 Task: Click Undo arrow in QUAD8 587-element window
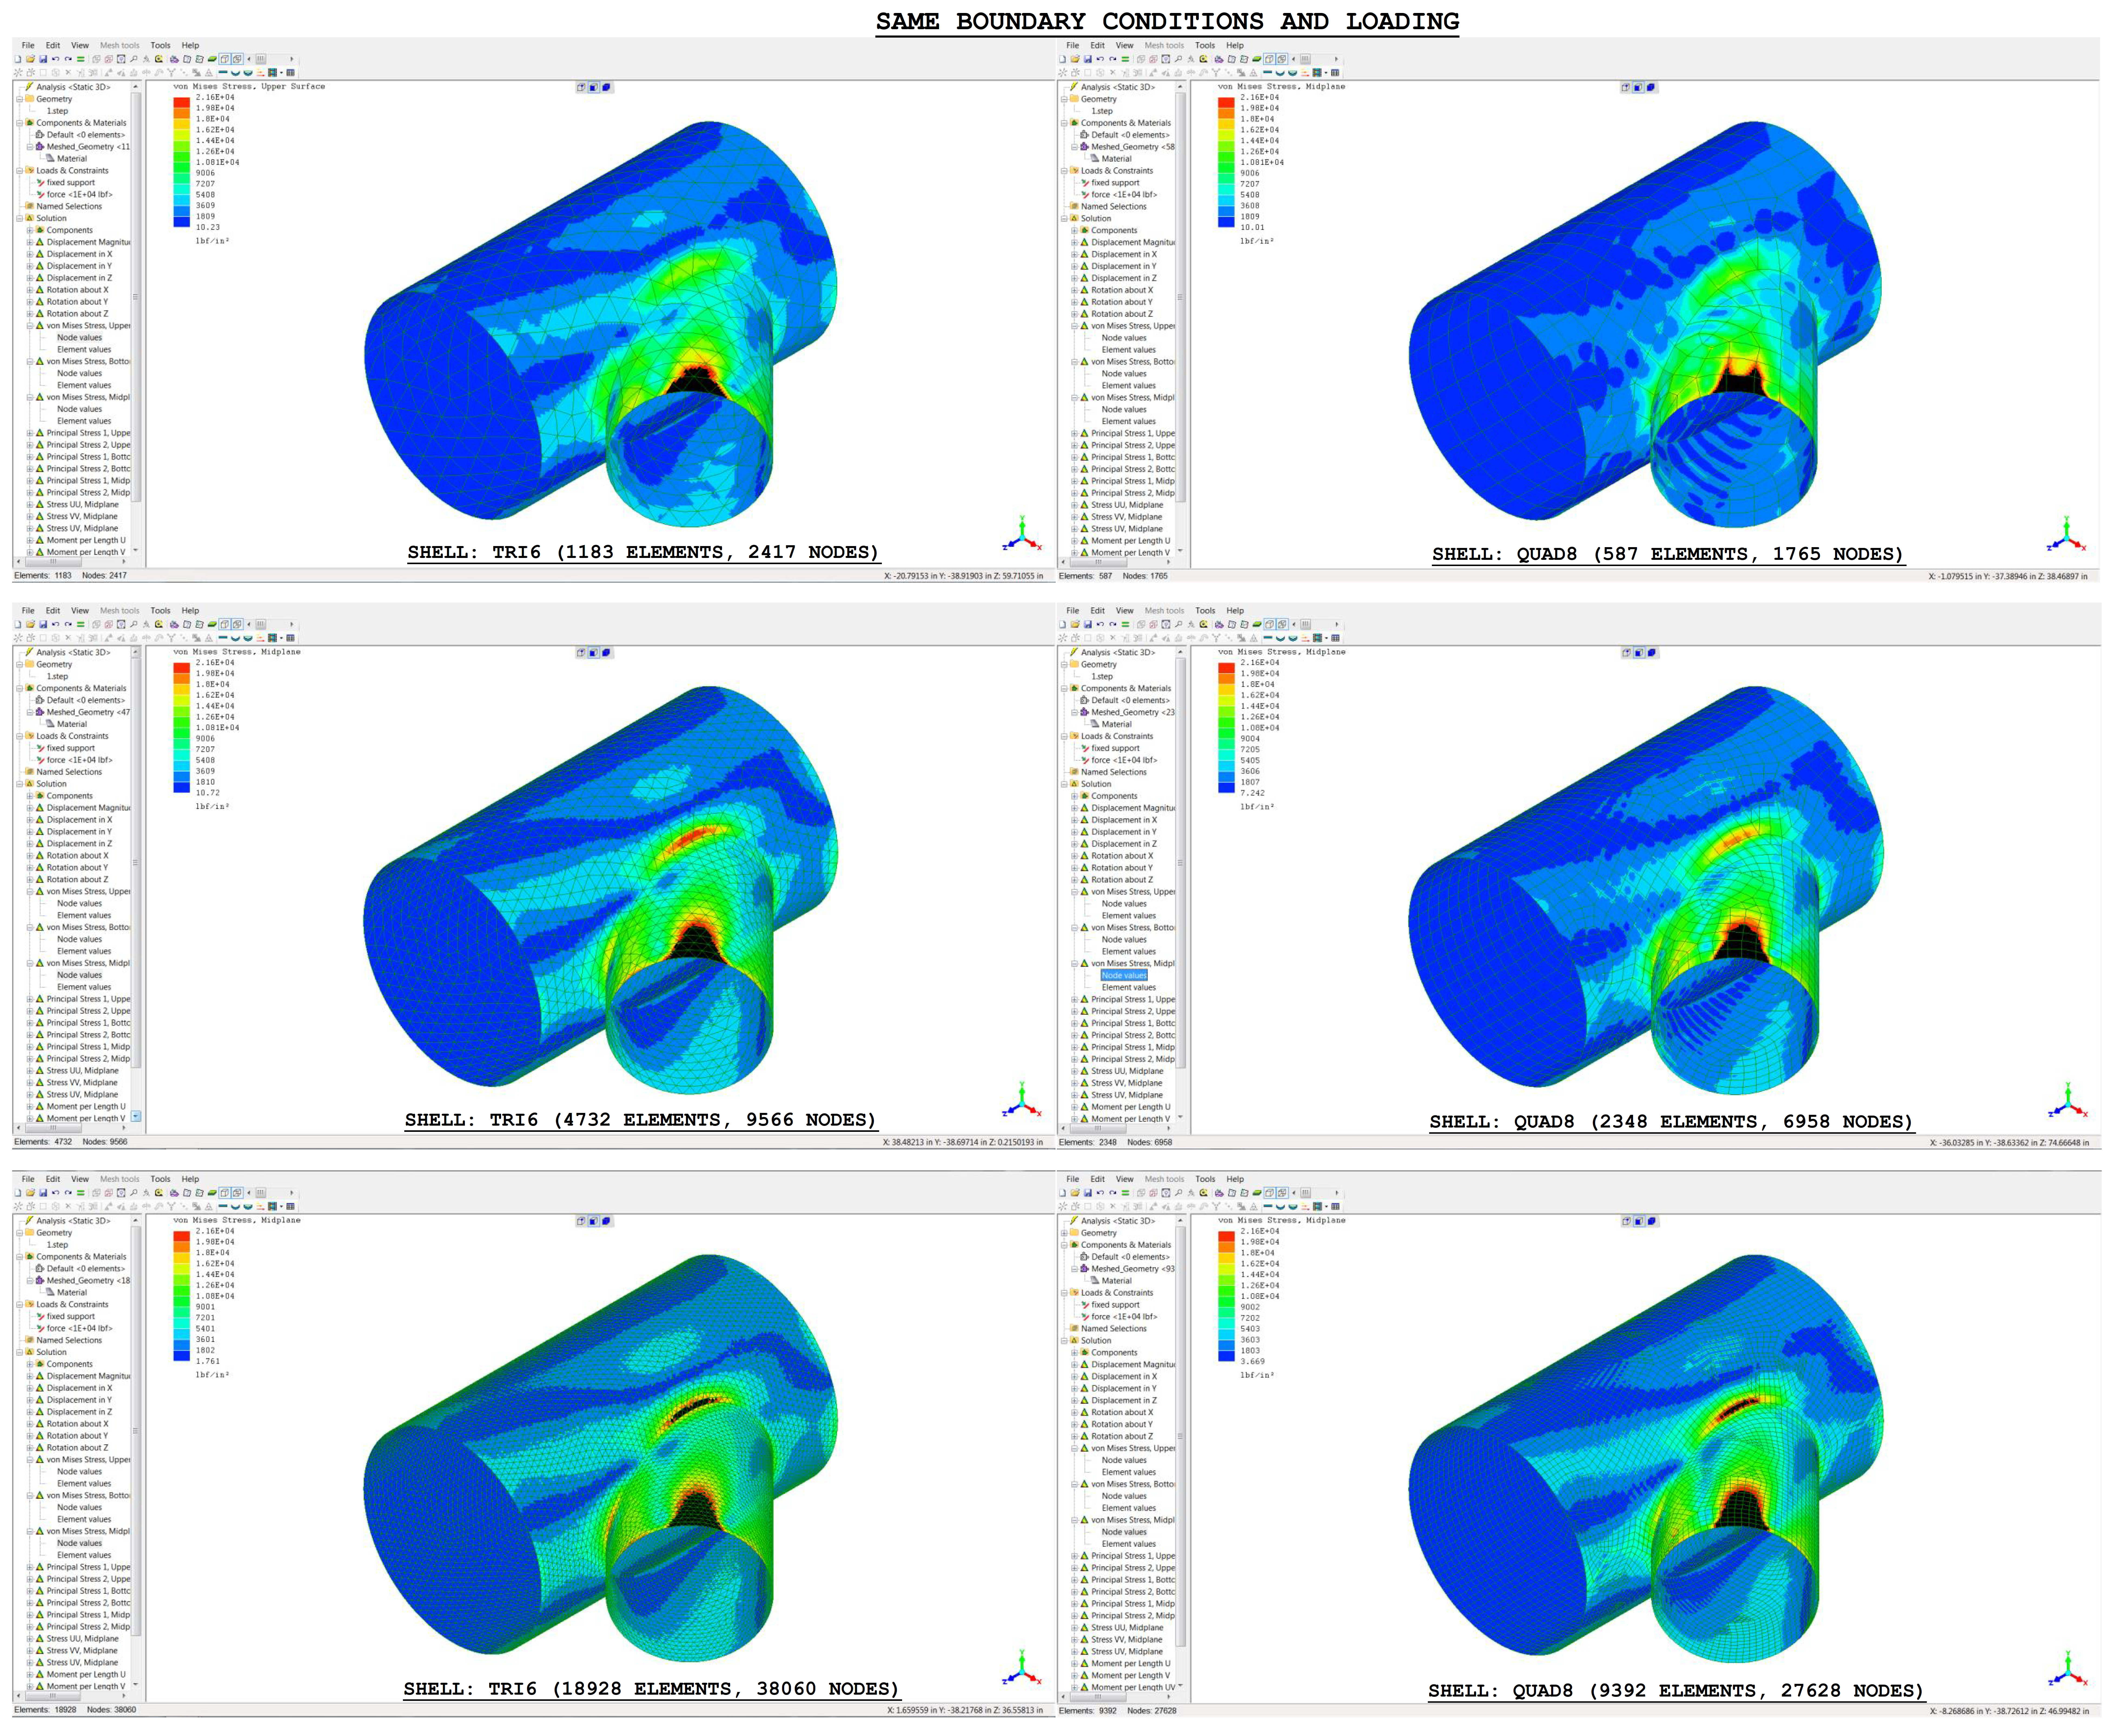click(x=1101, y=59)
